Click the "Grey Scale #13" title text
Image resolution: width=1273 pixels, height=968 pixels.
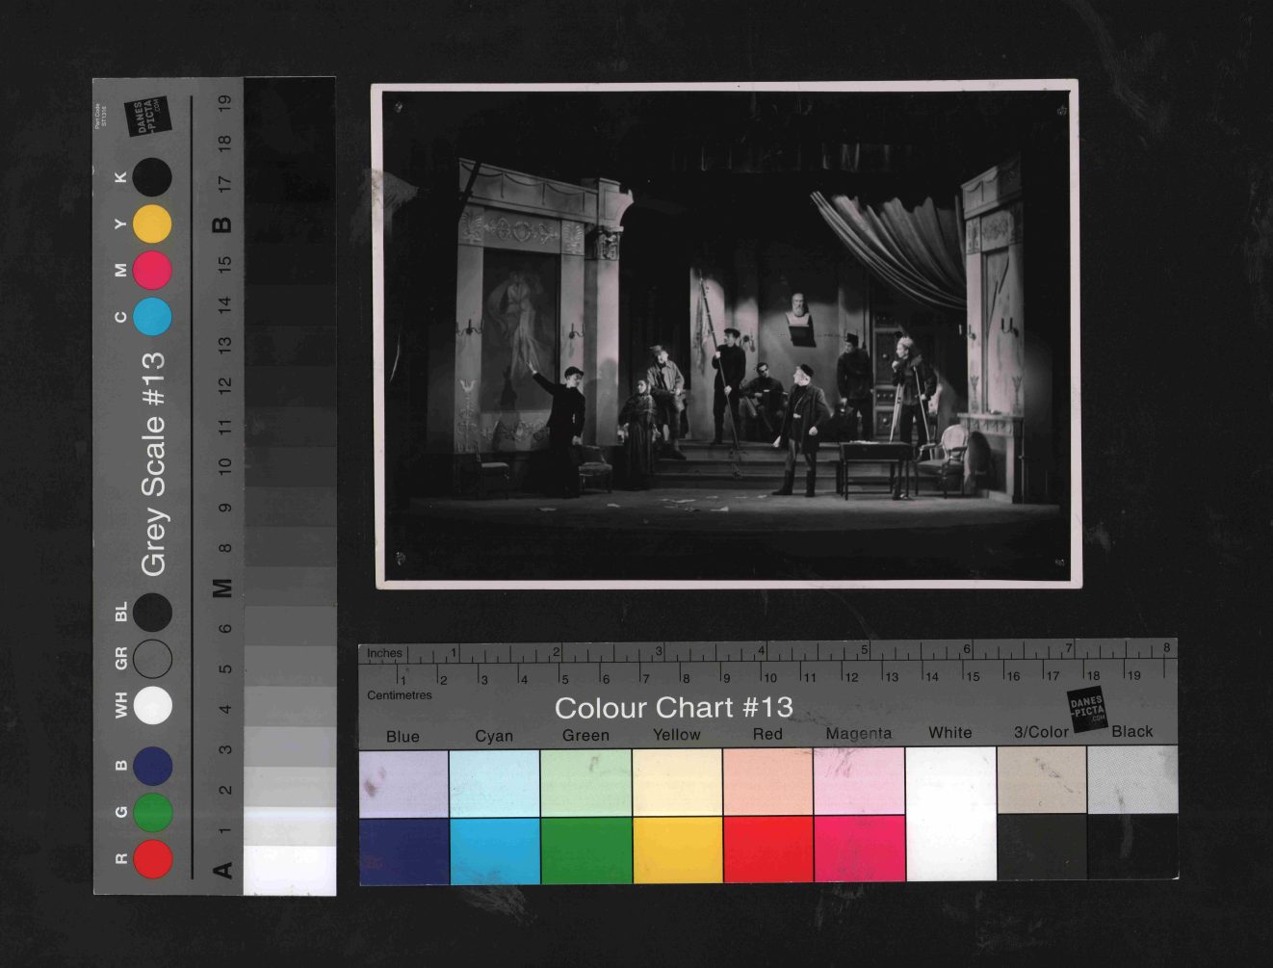[x=153, y=464]
